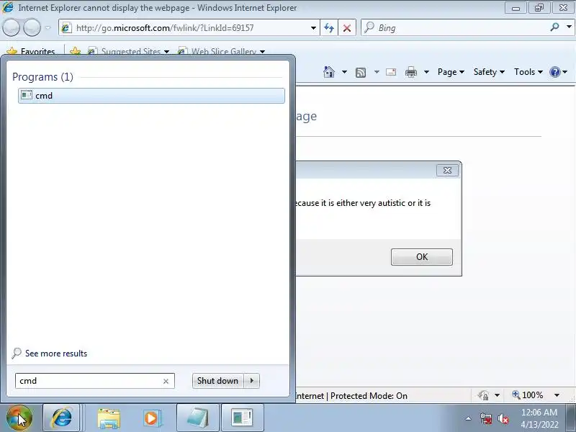The height and width of the screenshot is (432, 576).
Task: Open the notepad icon on the taskbar
Action: [x=198, y=418]
